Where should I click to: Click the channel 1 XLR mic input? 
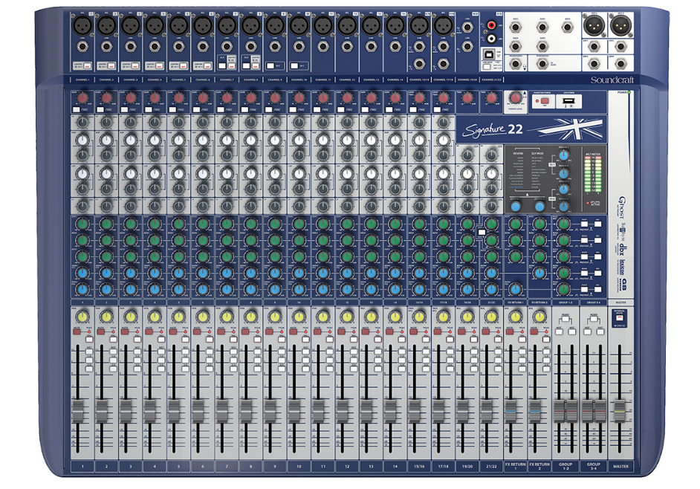point(82,25)
